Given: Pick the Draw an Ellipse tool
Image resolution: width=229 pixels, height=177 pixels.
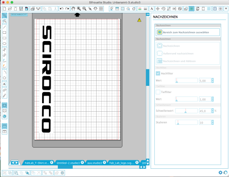Looking at the screenshot, I should (x=5, y=44).
